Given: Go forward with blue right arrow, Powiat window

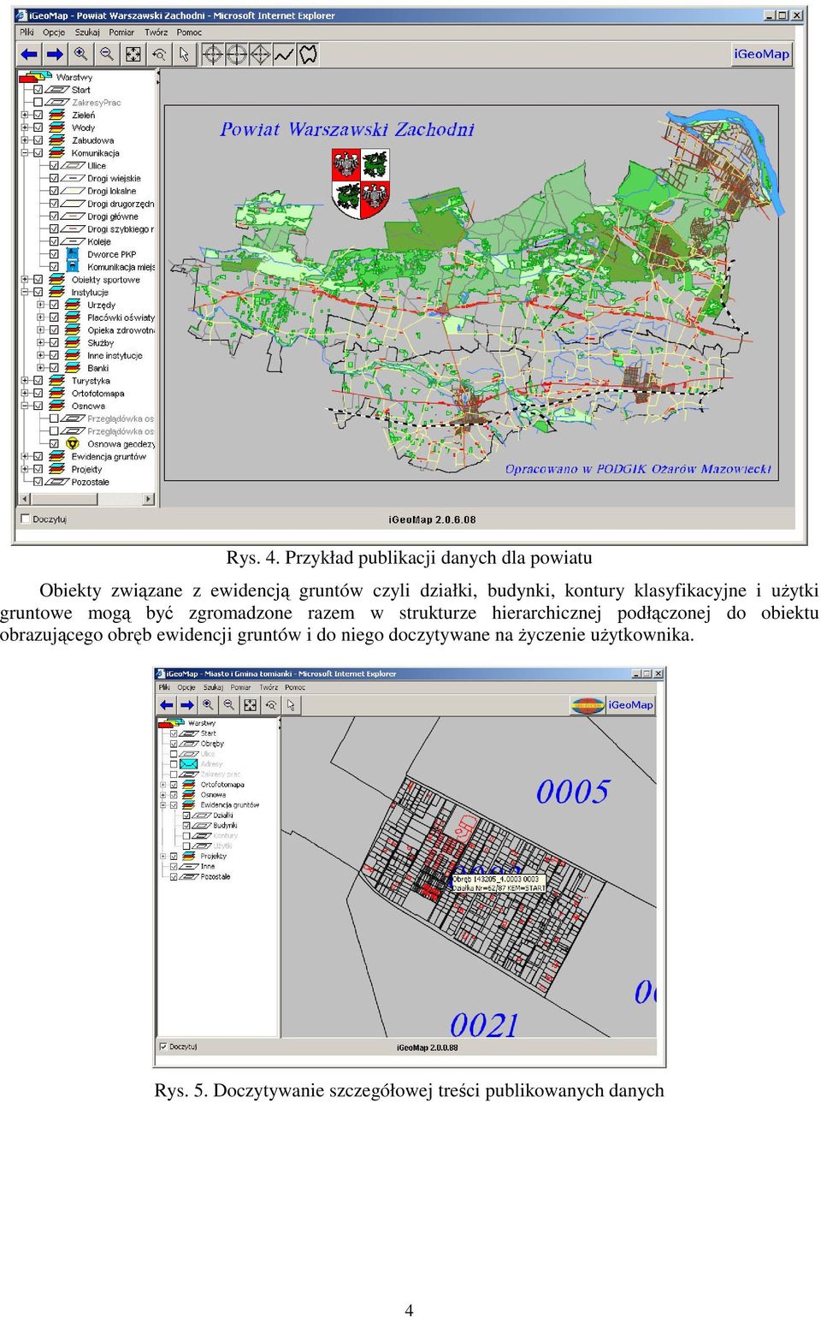Looking at the screenshot, I should (56, 54).
